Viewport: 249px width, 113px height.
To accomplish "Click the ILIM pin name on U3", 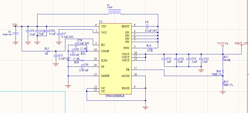I will coord(104,60).
